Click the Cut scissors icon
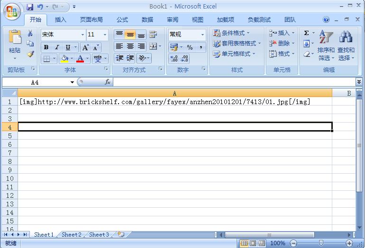This screenshot has height=248, width=365. [30, 33]
